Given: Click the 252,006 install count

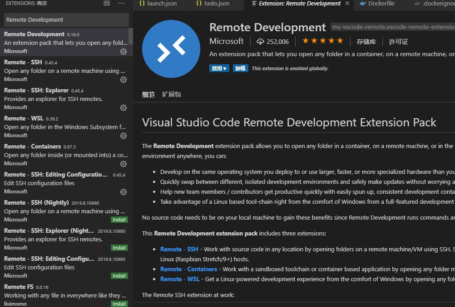Looking at the screenshot, I should tap(278, 42).
